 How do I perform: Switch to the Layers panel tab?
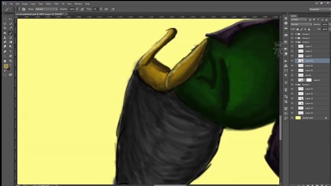point(294,16)
